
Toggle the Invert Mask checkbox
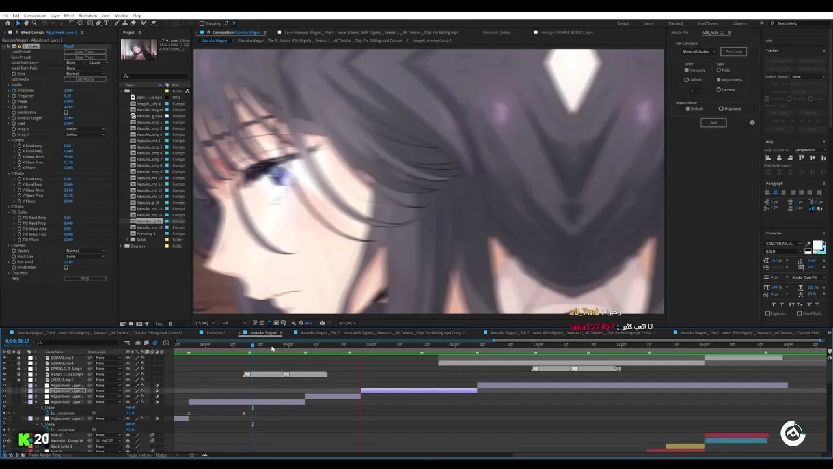[66, 267]
